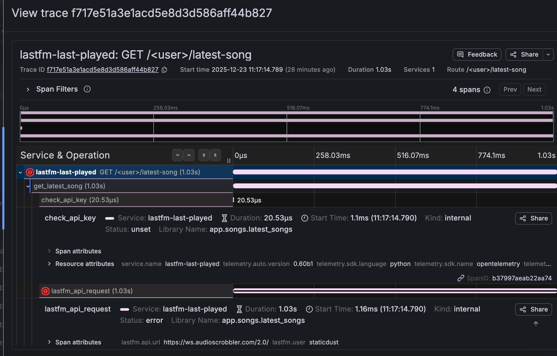Open the underlined trace ID link
Screen dimensions: 557x356
point(103,70)
